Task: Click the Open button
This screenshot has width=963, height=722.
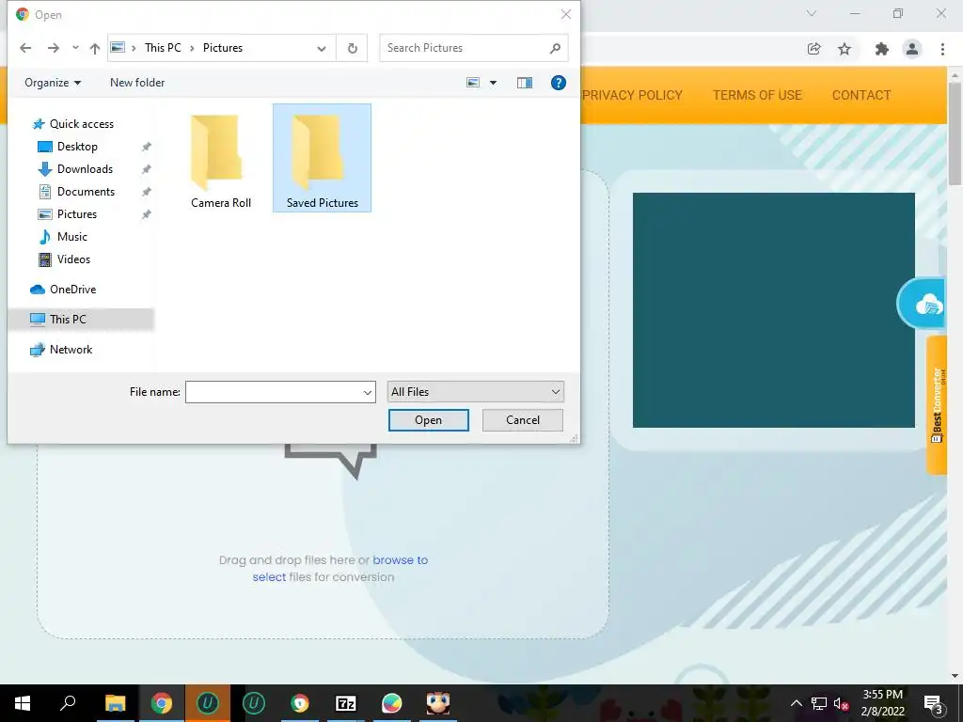Action: pos(429,420)
